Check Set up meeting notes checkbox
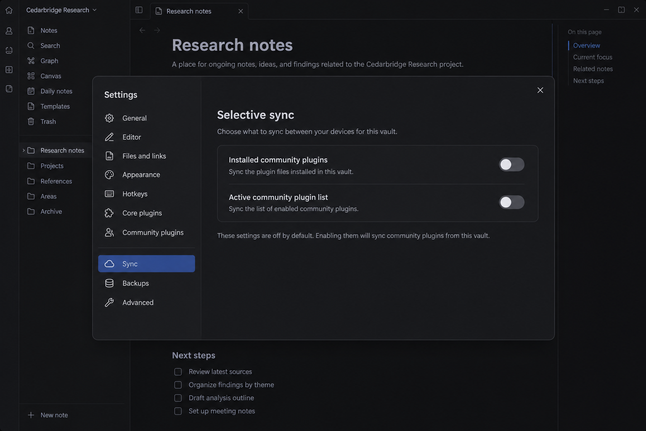 [x=178, y=411]
